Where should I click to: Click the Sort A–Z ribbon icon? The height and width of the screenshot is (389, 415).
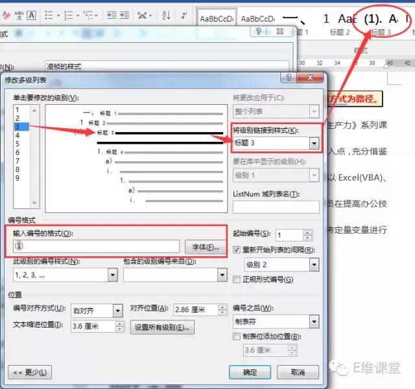166,16
